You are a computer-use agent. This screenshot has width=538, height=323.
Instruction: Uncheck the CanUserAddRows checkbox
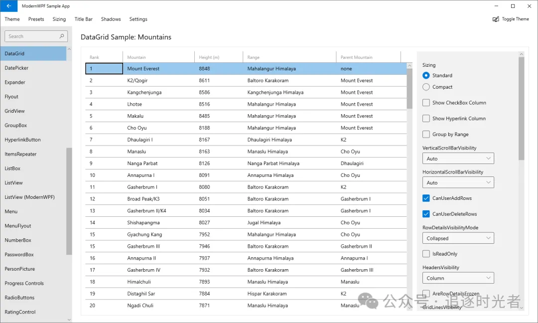click(x=426, y=198)
